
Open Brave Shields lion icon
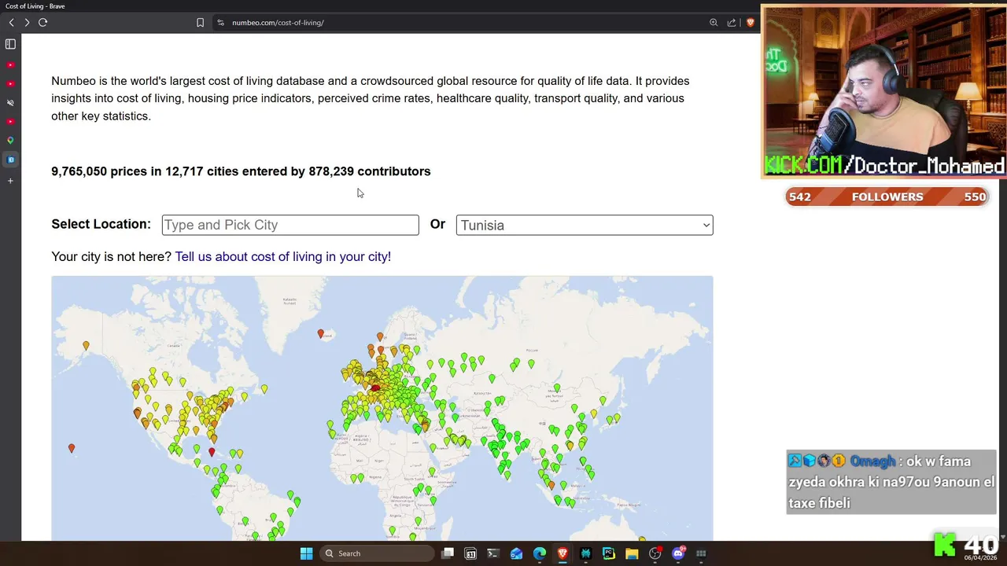click(x=750, y=23)
